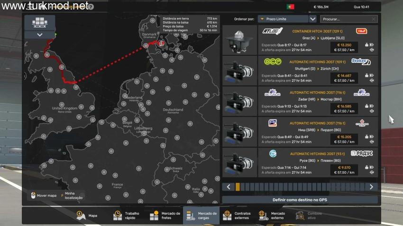Click the € 13.250 price box
This screenshot has height=226, width=403.
(344, 47)
